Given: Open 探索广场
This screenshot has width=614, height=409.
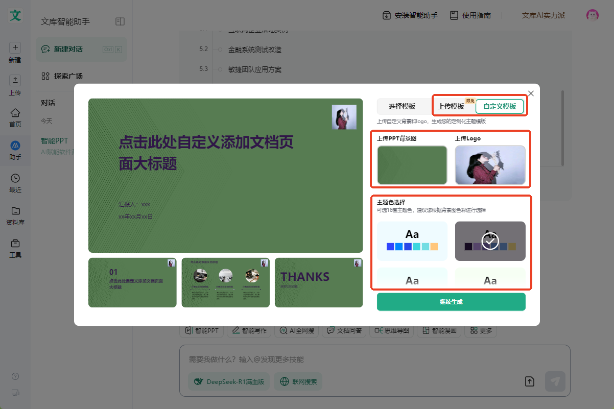Looking at the screenshot, I should coord(62,76).
